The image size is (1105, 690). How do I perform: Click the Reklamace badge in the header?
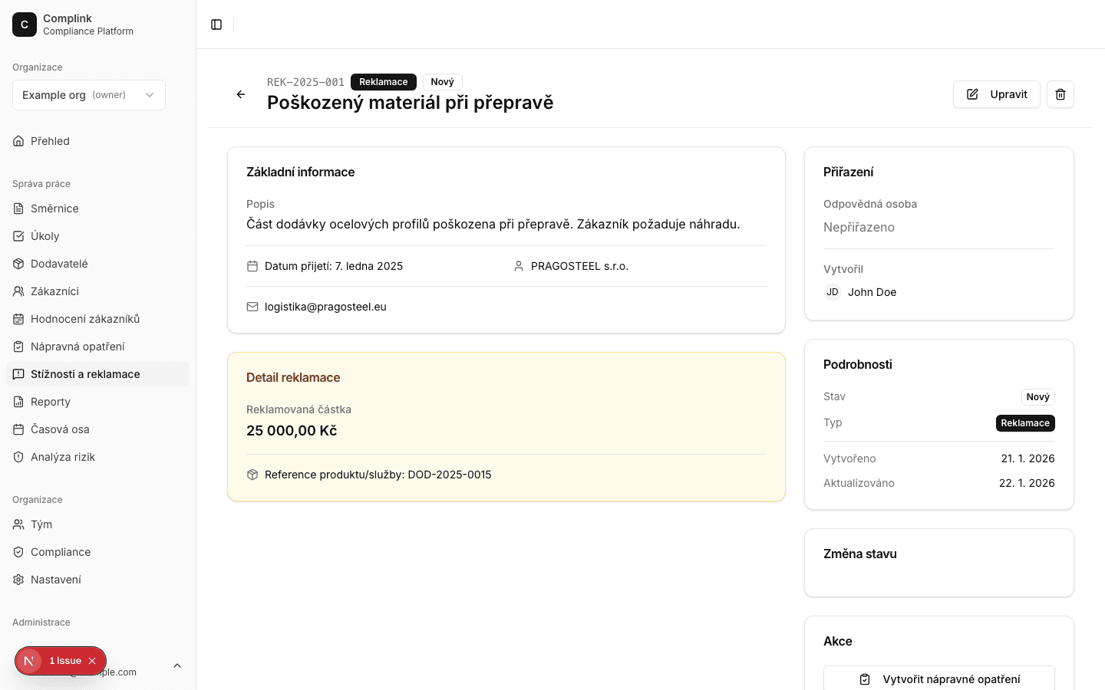[x=384, y=82]
